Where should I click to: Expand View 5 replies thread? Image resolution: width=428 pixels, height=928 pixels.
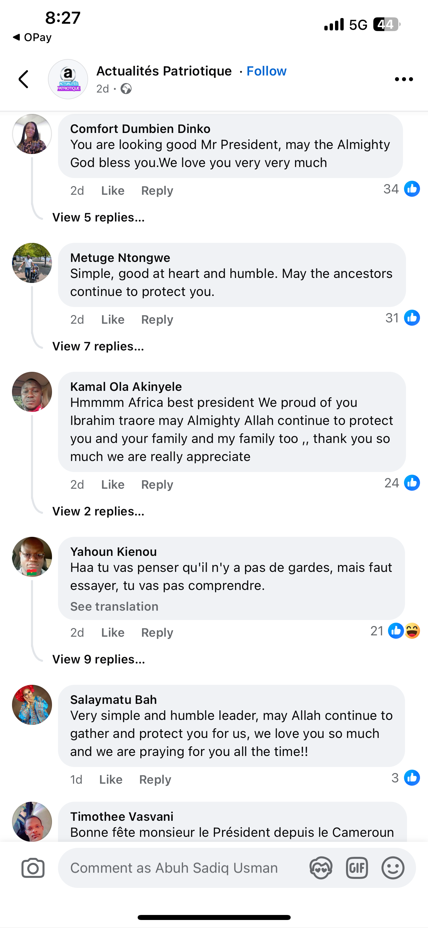tap(98, 217)
